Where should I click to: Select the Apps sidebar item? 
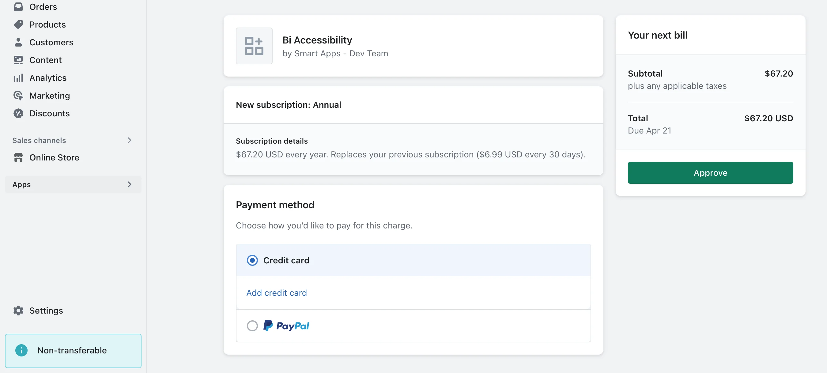[x=21, y=184]
